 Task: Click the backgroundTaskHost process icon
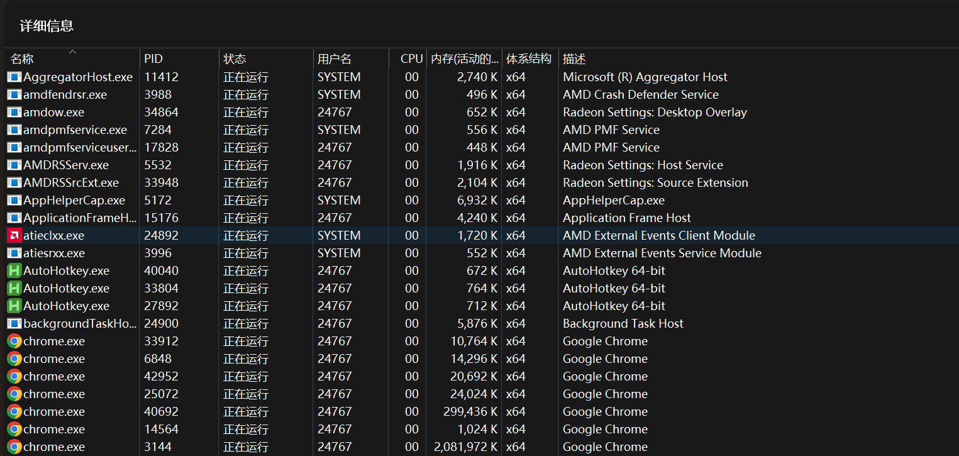(14, 324)
